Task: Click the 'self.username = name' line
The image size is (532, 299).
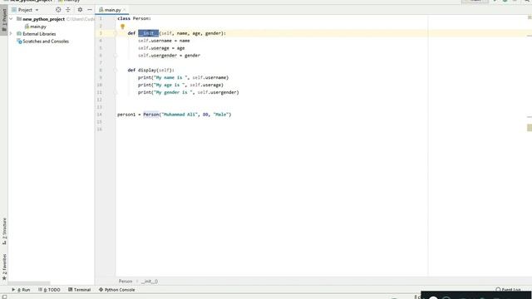Action: (164, 41)
